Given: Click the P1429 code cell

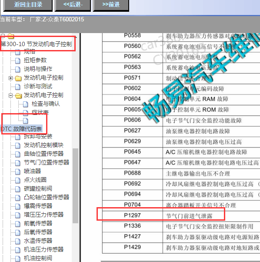Looking at the screenshot, I should pyautogui.click(x=132, y=247).
